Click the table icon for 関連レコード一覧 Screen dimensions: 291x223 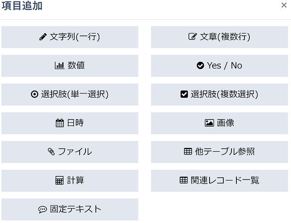184,180
